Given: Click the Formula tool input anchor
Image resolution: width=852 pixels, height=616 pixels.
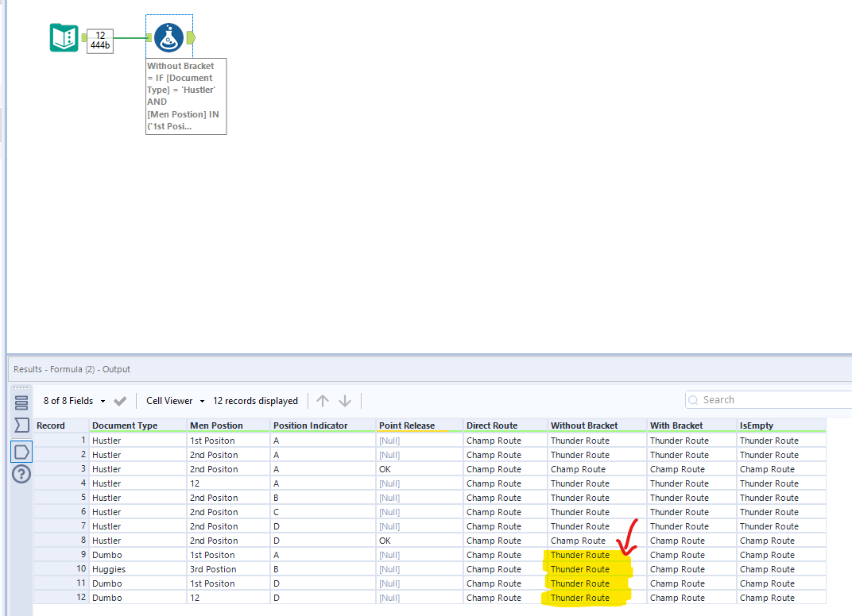Looking at the screenshot, I should coord(149,37).
